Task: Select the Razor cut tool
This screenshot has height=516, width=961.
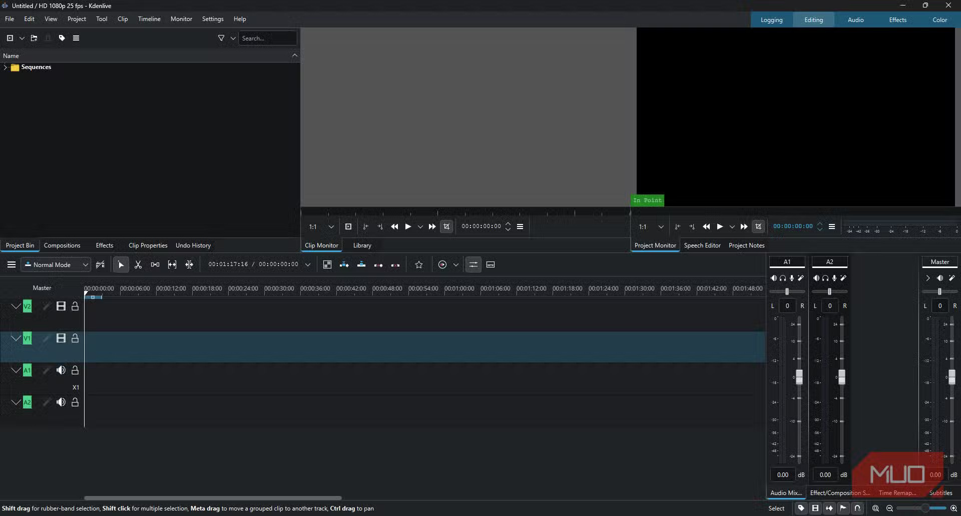Action: point(138,264)
